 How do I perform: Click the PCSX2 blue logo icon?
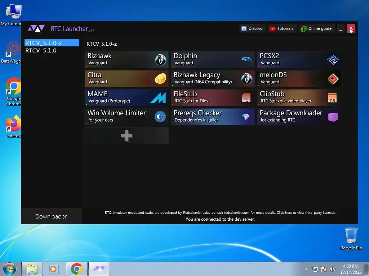pos(333,60)
